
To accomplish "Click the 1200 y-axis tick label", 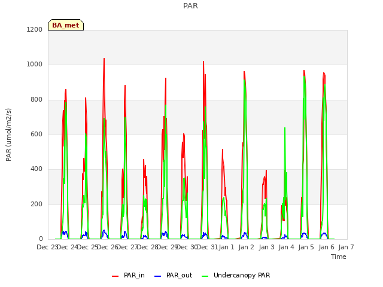I will pyautogui.click(x=35, y=29).
